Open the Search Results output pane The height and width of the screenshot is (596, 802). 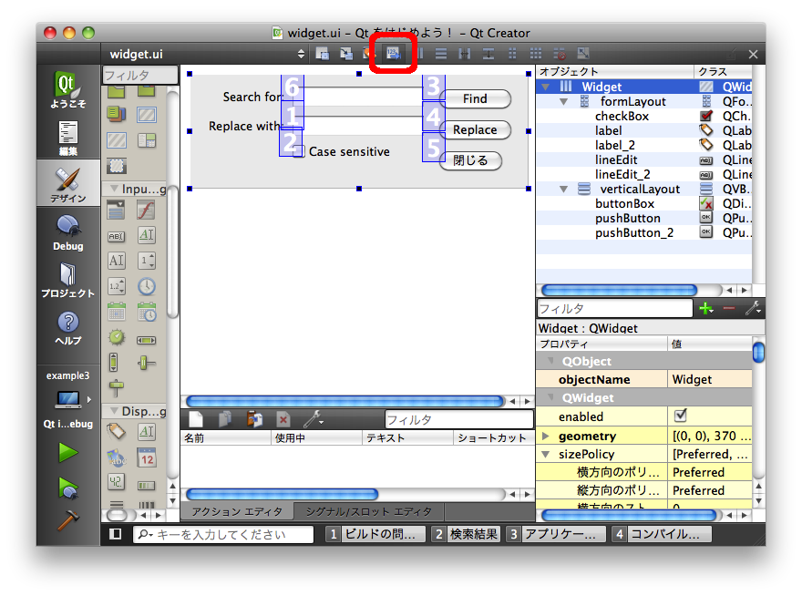[x=466, y=534]
